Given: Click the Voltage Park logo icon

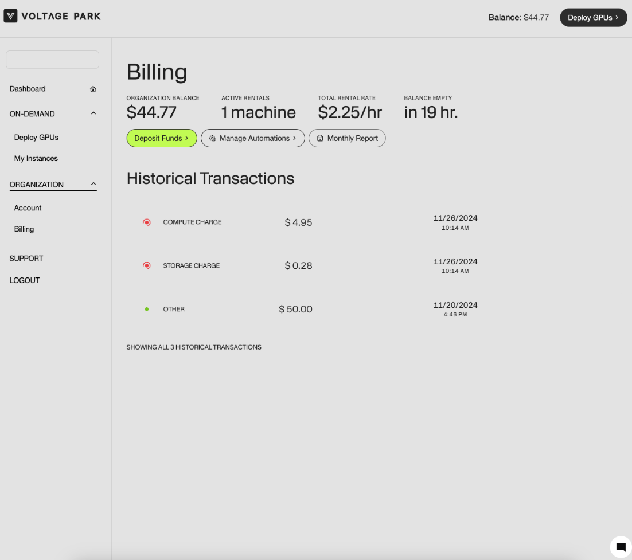Looking at the screenshot, I should tap(10, 16).
